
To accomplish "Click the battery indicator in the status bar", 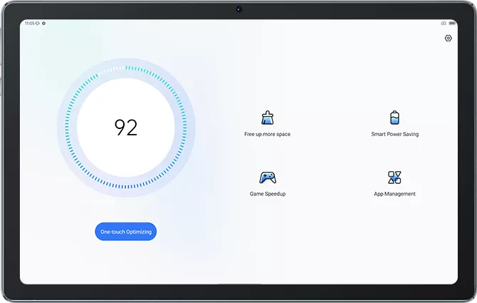I will point(452,23).
